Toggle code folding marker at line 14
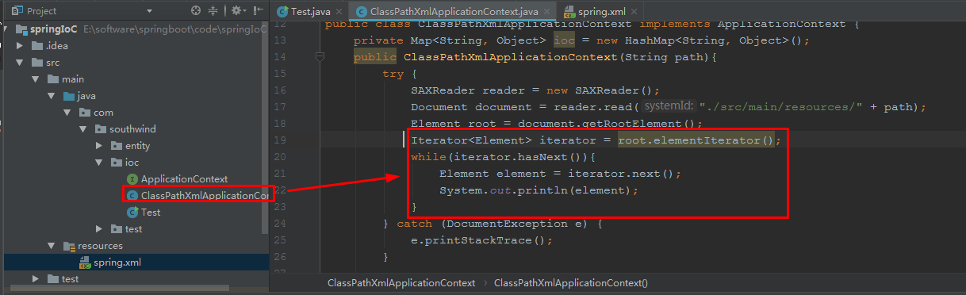This screenshot has width=966, height=295. click(x=320, y=57)
